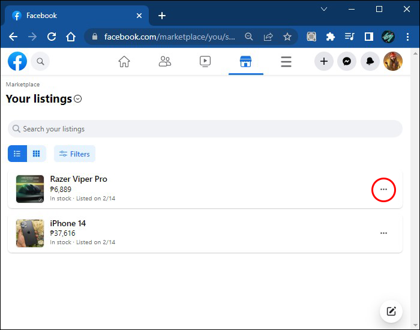Click the scrollbar up arrow
The image size is (420, 330).
pos(415,54)
